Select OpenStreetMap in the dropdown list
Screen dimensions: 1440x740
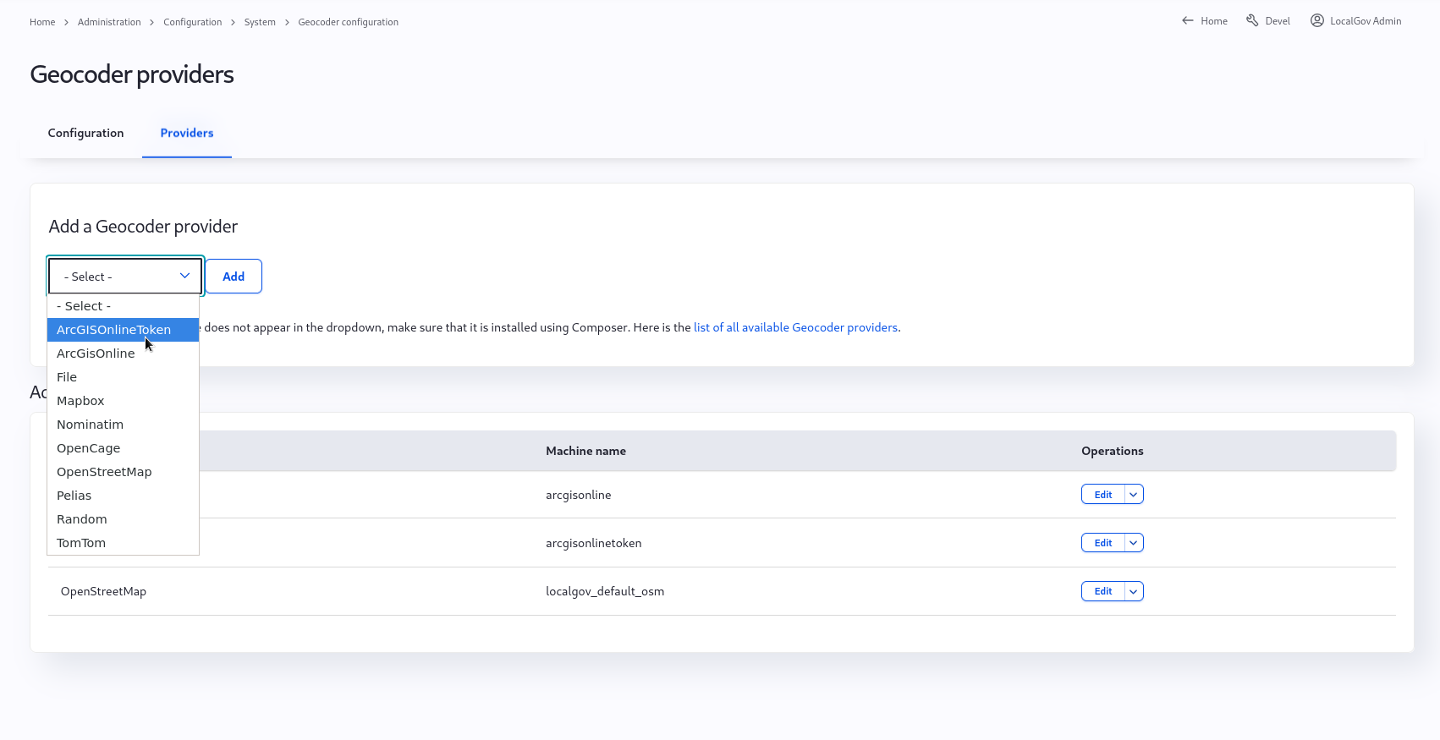pos(123,472)
